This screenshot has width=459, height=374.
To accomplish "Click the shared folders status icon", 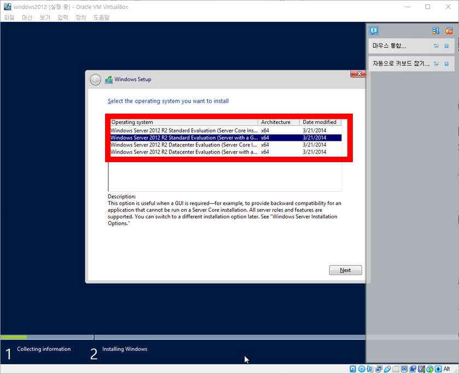I will tap(396, 369).
